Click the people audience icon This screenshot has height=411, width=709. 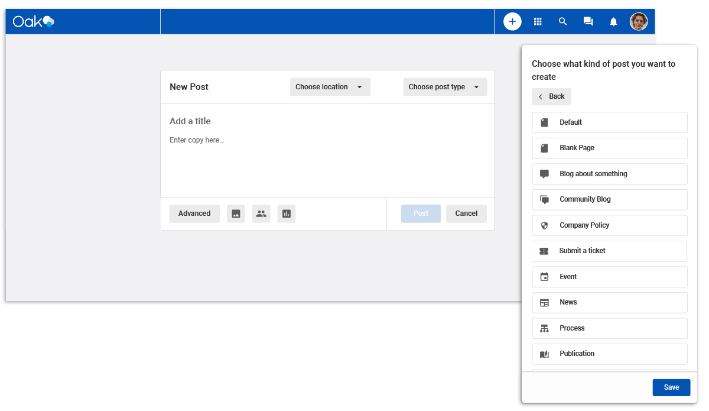point(261,213)
